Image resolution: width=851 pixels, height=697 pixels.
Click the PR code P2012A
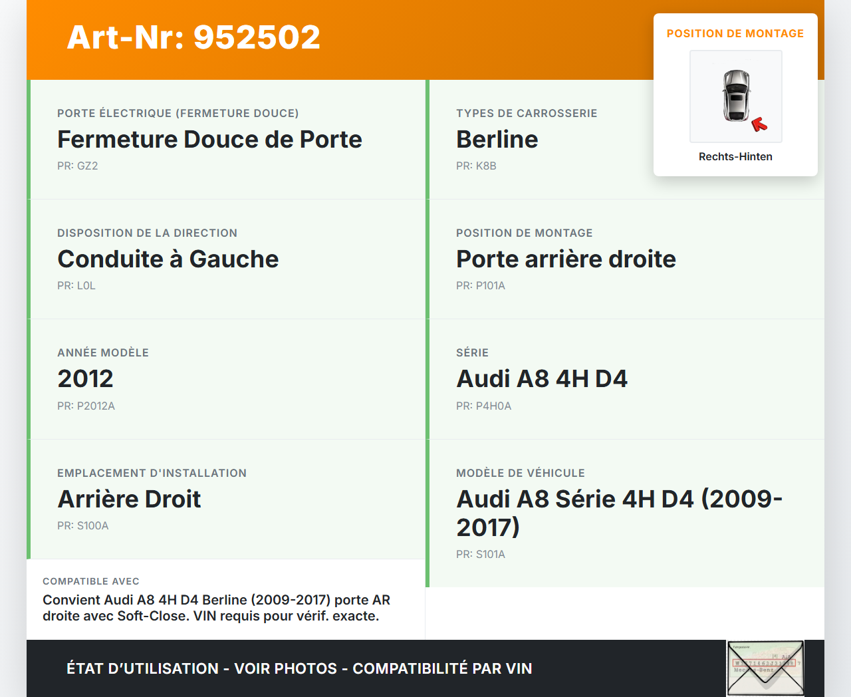(x=86, y=406)
